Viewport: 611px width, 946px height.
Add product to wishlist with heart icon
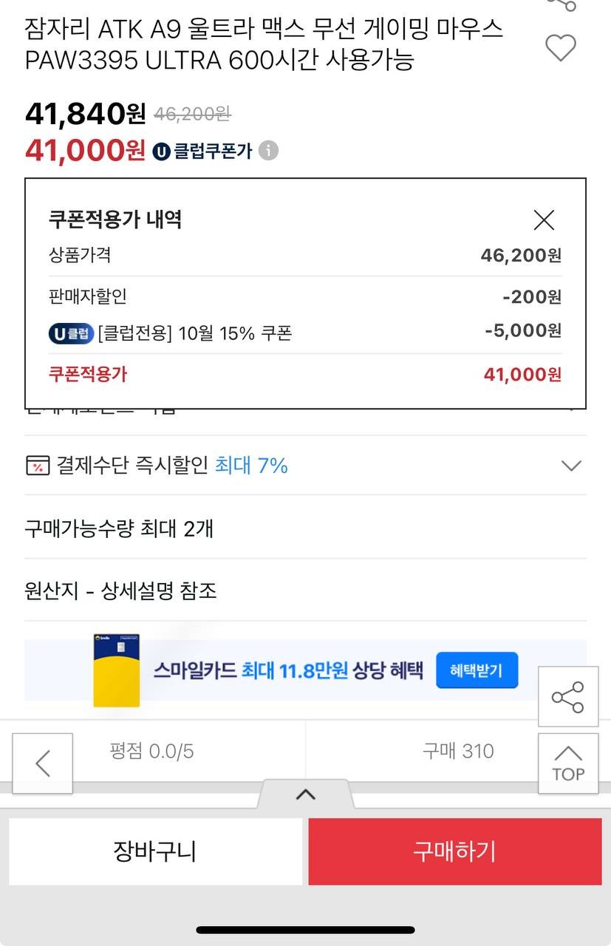tap(560, 48)
